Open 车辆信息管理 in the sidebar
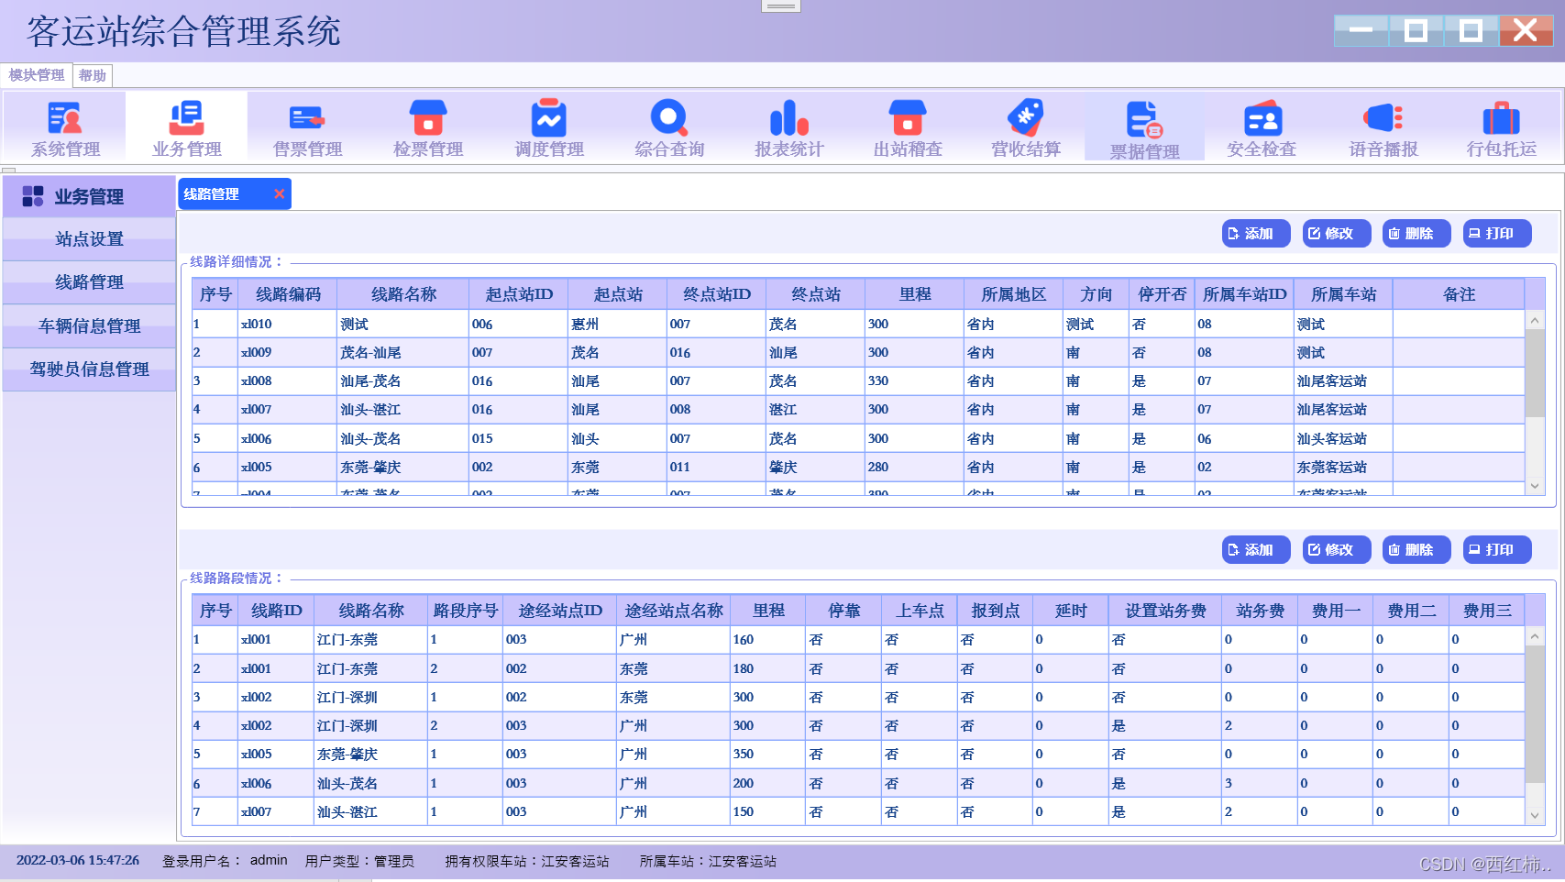Image resolution: width=1565 pixels, height=882 pixels. [89, 326]
